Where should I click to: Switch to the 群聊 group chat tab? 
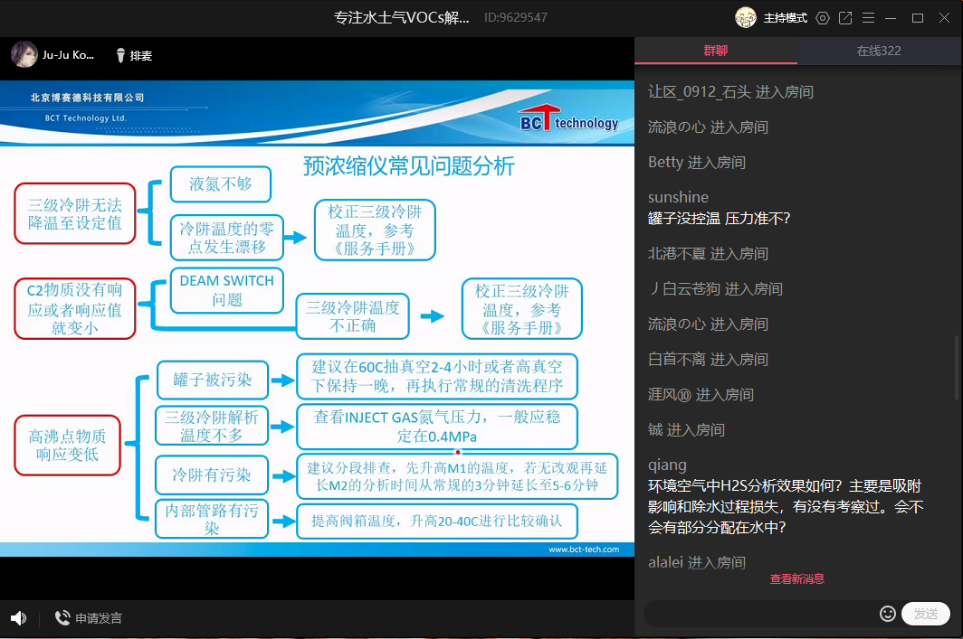coord(716,51)
